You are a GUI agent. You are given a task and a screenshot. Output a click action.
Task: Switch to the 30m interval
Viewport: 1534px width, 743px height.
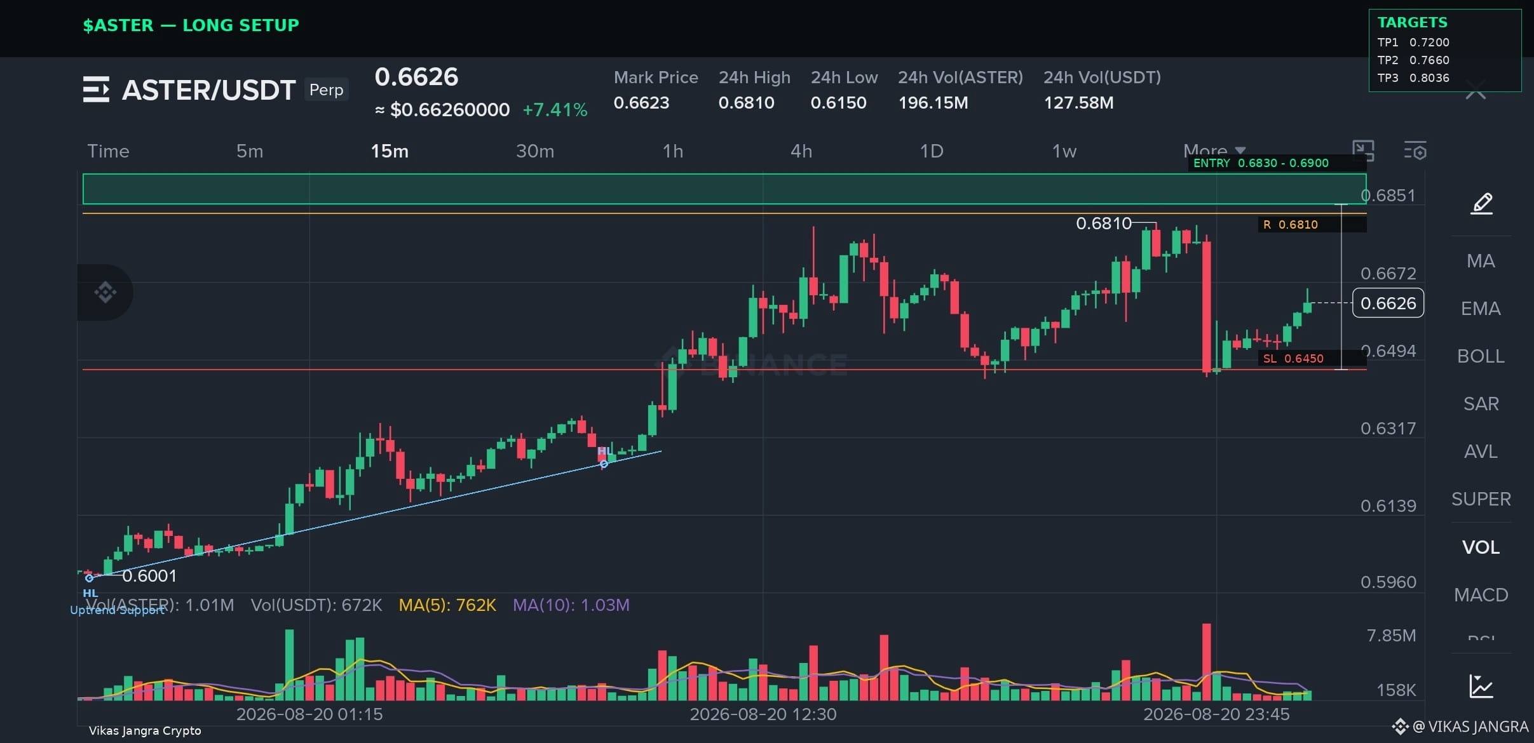pyautogui.click(x=535, y=151)
